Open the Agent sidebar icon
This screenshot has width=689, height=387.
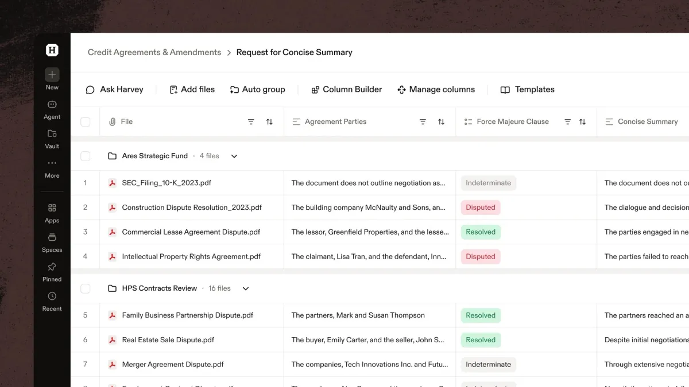pos(52,104)
